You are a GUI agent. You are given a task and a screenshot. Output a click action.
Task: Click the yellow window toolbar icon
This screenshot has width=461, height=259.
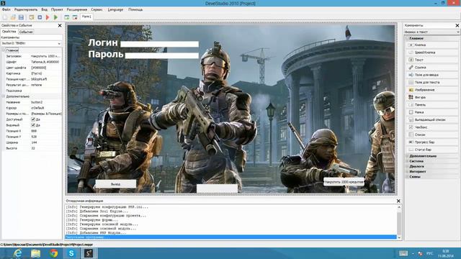point(32,17)
